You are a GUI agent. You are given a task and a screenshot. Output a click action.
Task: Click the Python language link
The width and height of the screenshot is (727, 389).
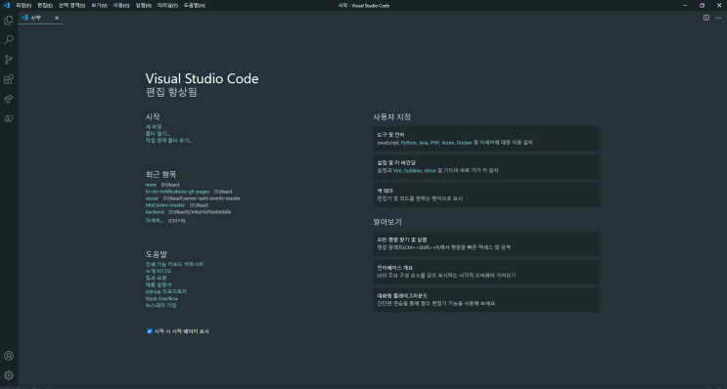(x=408, y=143)
